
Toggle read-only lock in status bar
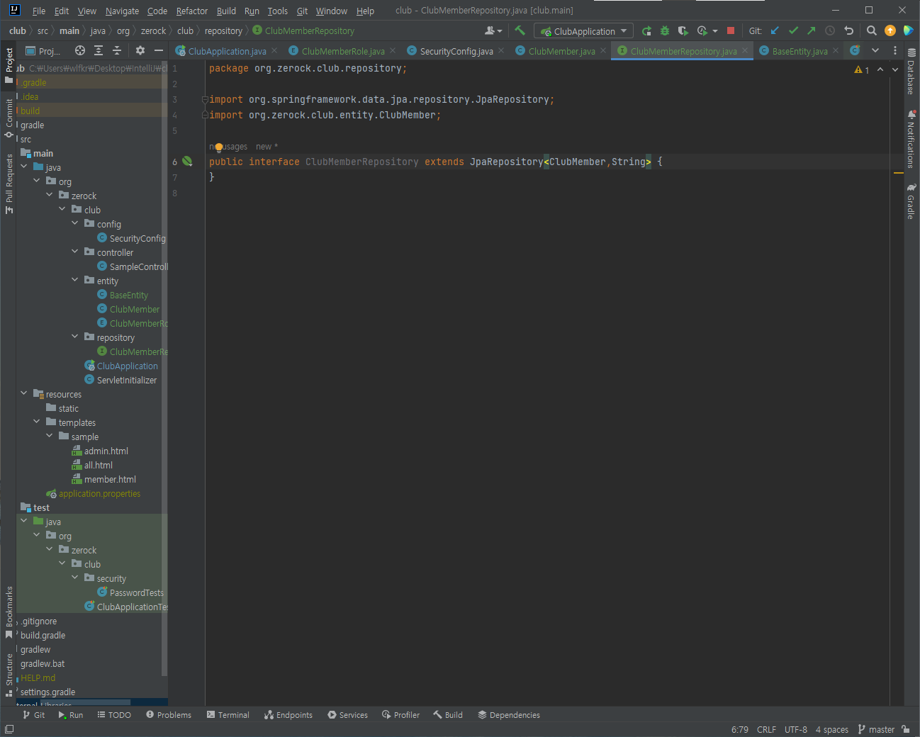point(906,729)
